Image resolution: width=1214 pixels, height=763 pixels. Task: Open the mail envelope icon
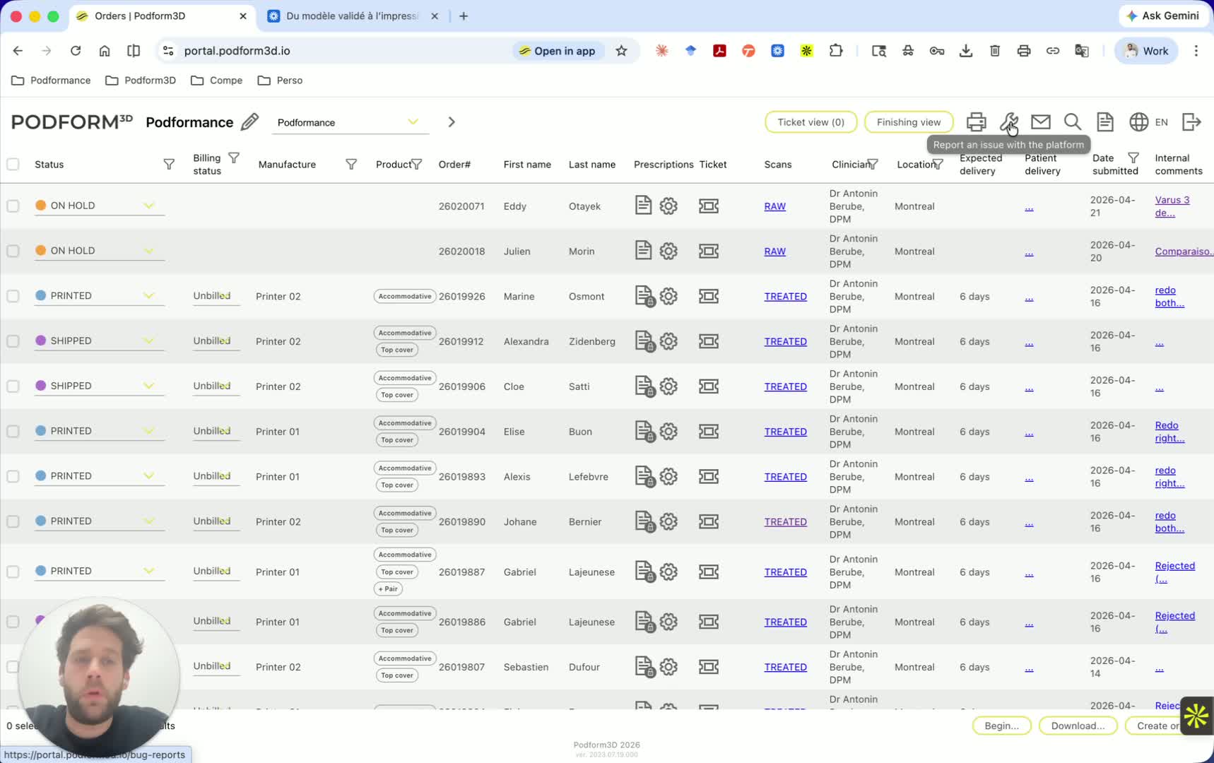pyautogui.click(x=1041, y=122)
